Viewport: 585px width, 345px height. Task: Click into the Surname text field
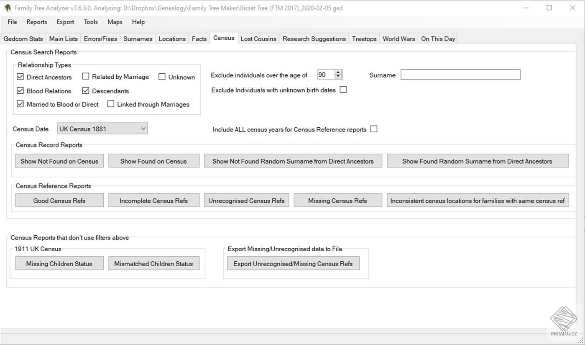pos(460,75)
